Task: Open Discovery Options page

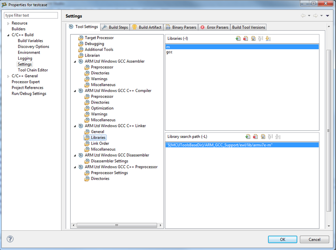Action: [x=33, y=46]
